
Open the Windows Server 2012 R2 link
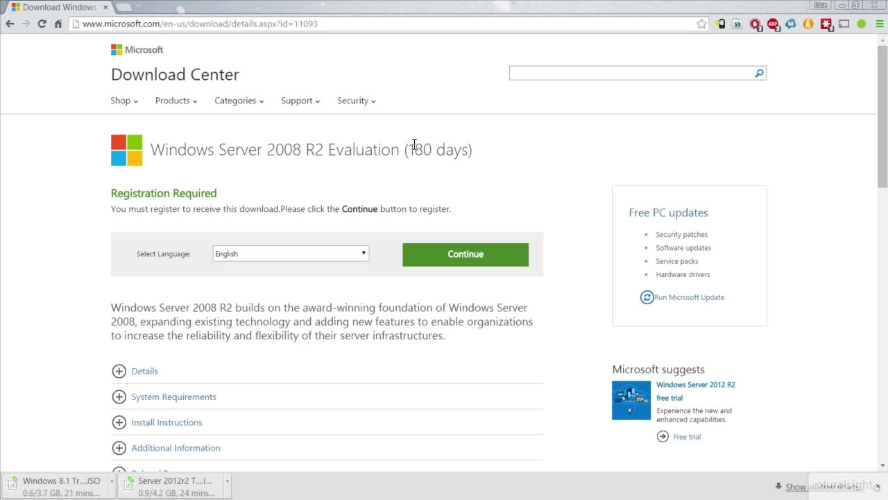696,385
